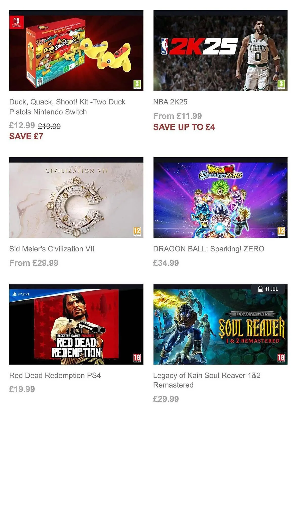Click the PEGI 12 badge on Dragon Ball
The height and width of the screenshot is (506, 298).
pyautogui.click(x=281, y=231)
